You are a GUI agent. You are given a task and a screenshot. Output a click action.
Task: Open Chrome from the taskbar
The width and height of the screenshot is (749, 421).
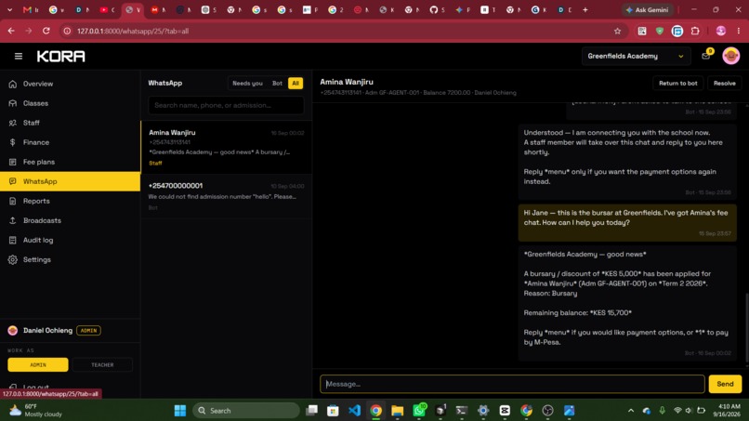point(376,411)
